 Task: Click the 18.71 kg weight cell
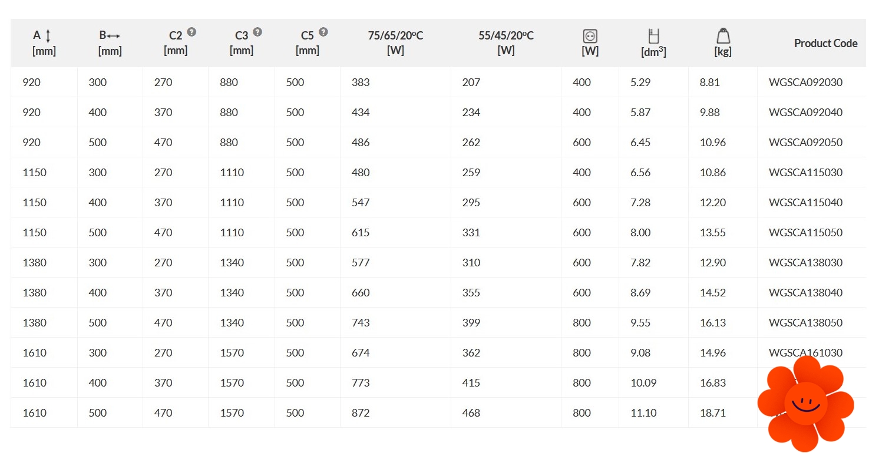tap(712, 413)
